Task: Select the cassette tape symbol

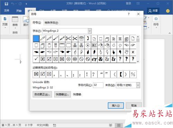Action: pyautogui.click(x=94, y=45)
